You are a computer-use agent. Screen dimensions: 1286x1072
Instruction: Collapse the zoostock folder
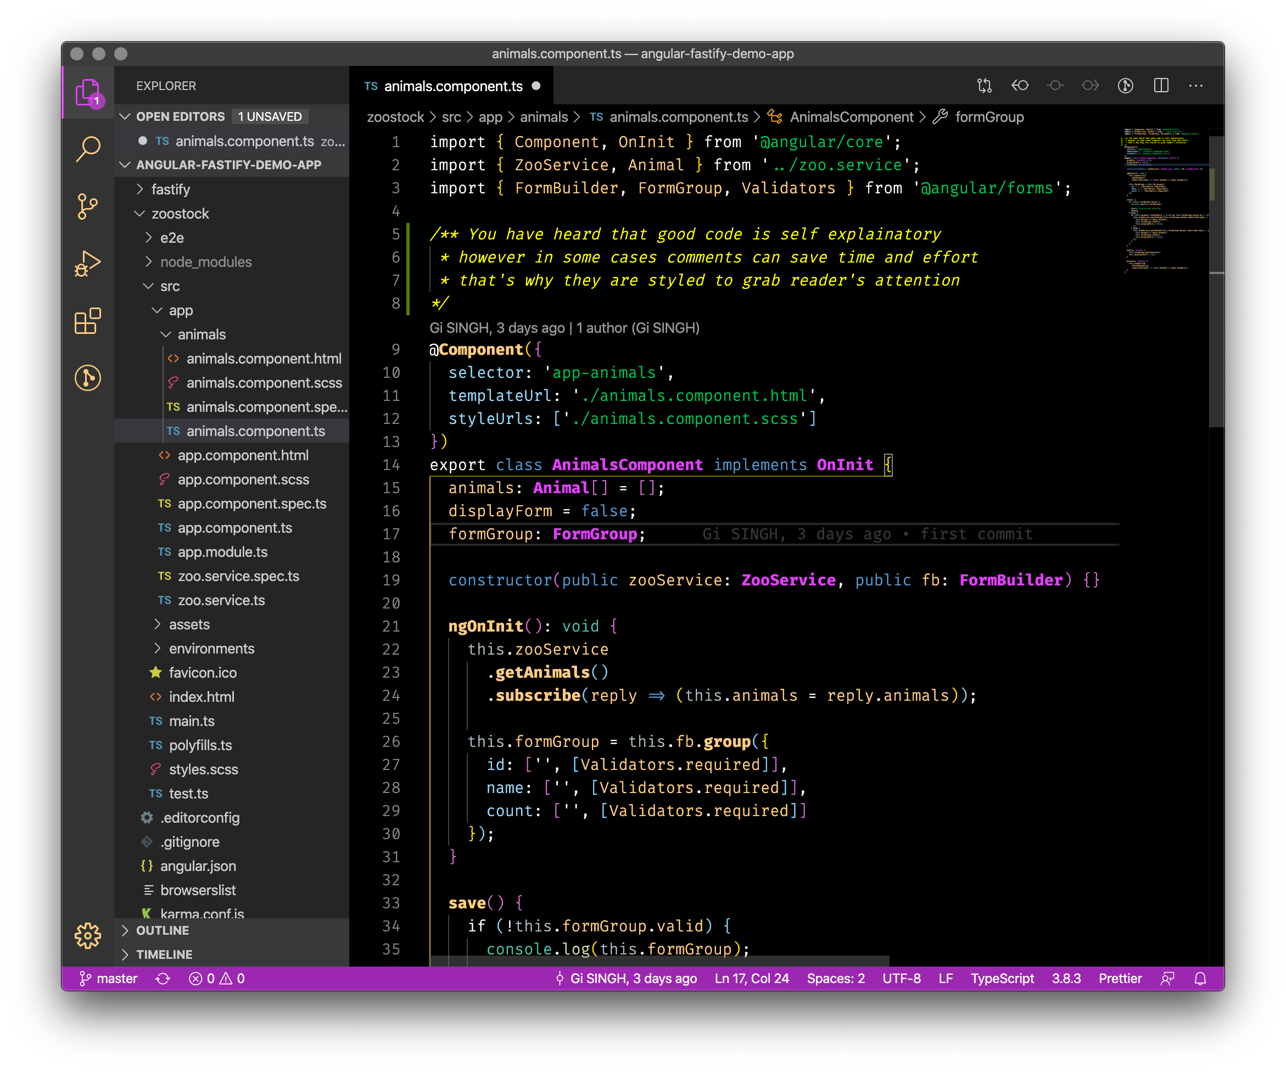point(140,214)
